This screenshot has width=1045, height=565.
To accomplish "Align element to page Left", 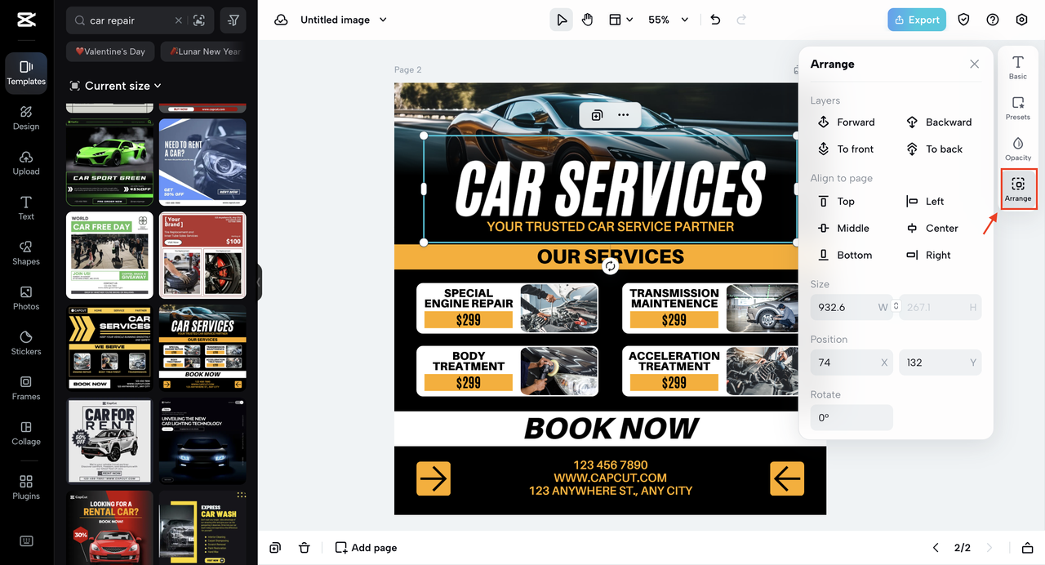I will pos(925,202).
